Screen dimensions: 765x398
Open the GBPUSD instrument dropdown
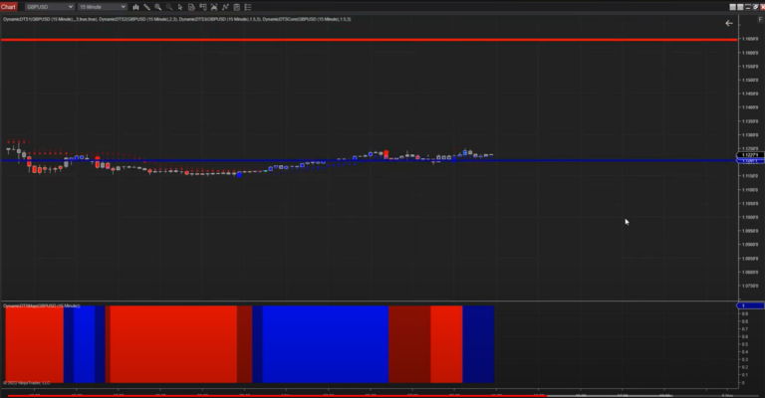point(49,7)
